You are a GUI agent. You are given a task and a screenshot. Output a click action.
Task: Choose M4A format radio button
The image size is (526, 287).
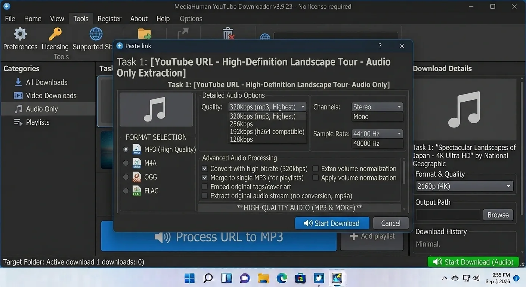click(126, 163)
